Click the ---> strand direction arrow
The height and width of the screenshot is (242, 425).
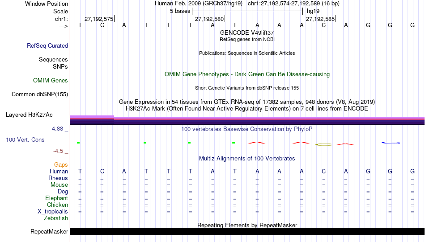coord(63,26)
